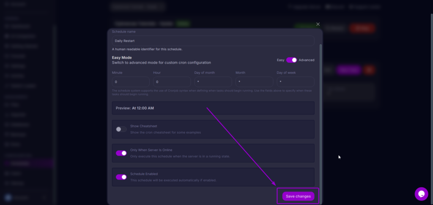Click the Advanced label beside the mode switch
The image size is (433, 205).
coord(307,60)
